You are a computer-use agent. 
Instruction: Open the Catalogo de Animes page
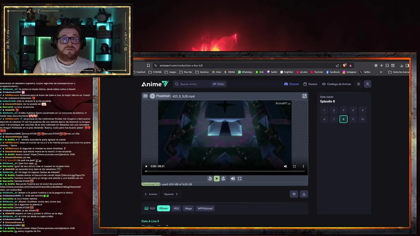(336, 84)
